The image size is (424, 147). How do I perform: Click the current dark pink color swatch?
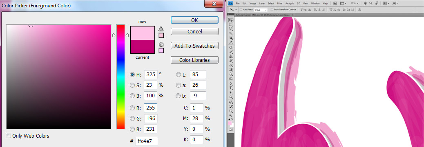click(x=143, y=47)
